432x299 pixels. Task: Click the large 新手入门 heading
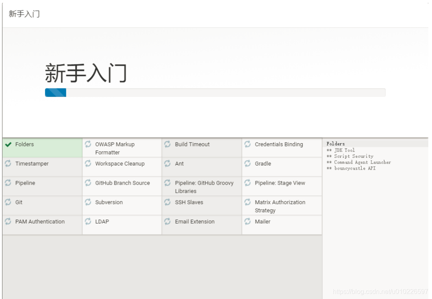click(x=86, y=73)
